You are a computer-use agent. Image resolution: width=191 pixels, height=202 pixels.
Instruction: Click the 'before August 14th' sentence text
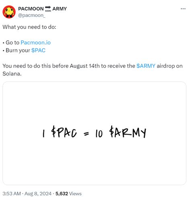[76, 66]
